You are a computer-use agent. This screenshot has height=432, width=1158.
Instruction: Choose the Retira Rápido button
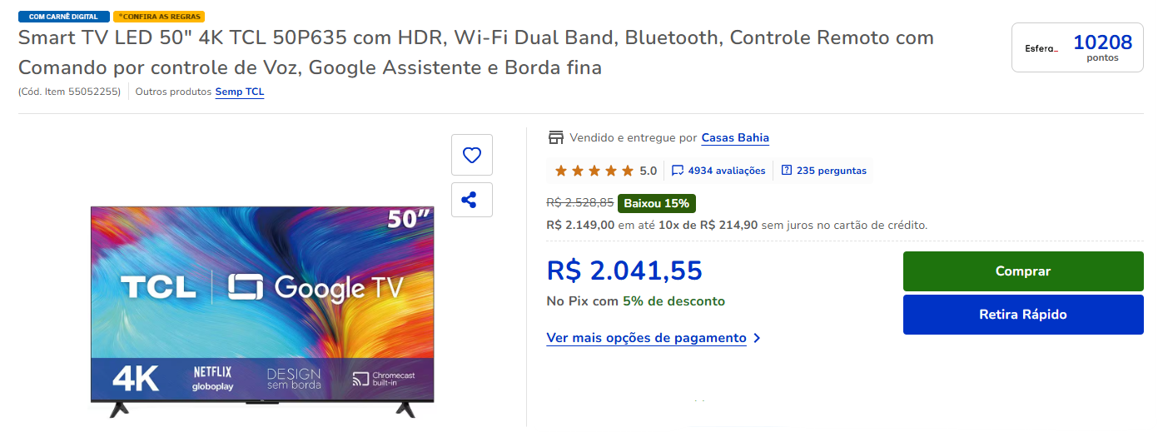pos(1023,315)
